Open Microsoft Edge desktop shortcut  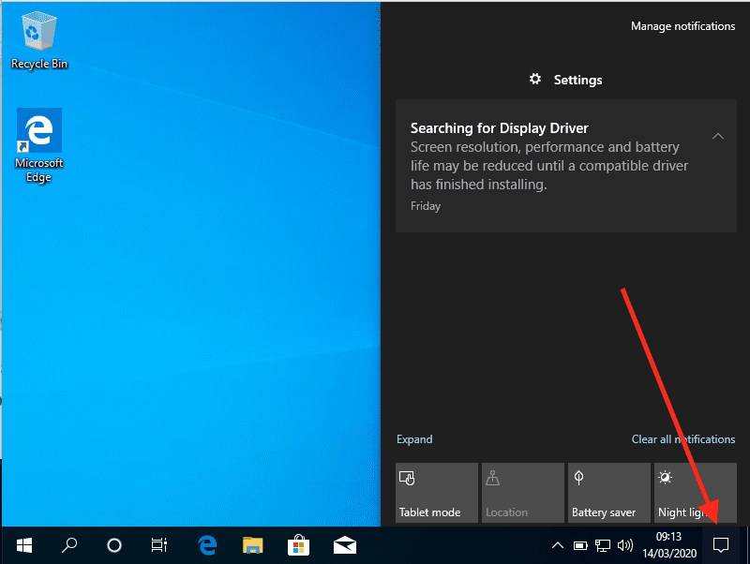tap(39, 144)
